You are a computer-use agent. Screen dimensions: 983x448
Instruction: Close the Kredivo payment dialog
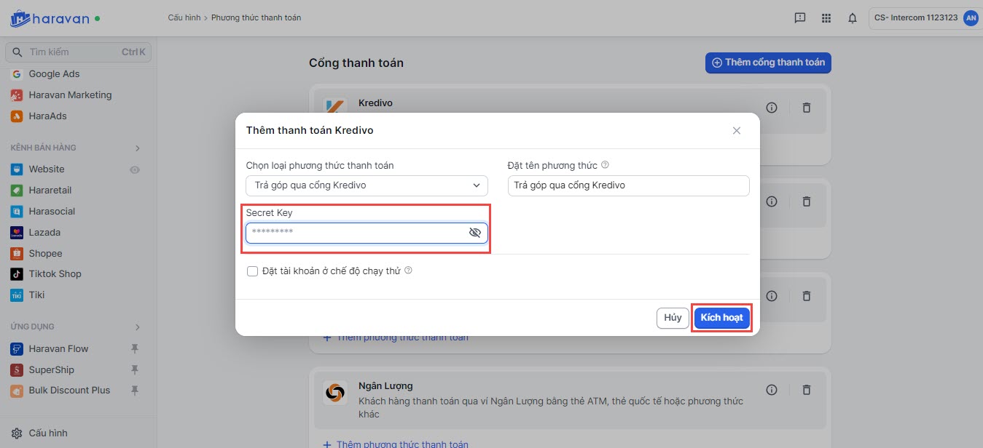[x=736, y=131]
